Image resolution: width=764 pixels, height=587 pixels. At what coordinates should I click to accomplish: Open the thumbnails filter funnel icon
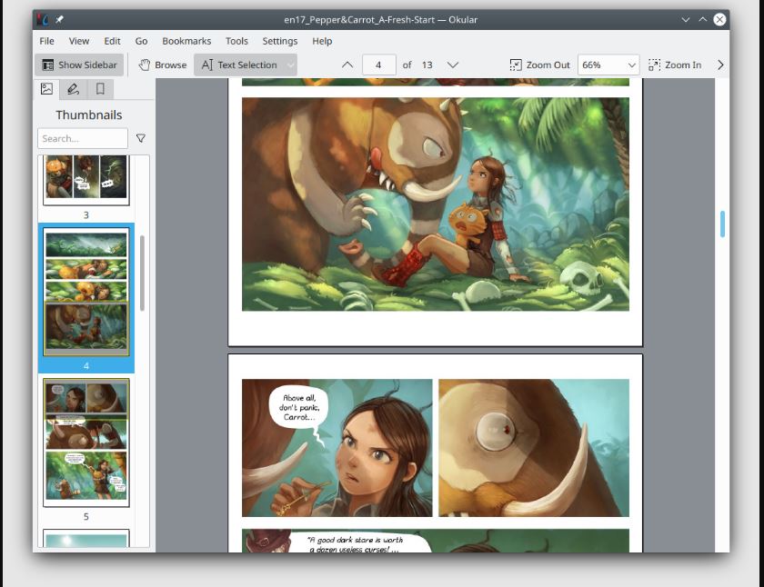pos(141,138)
